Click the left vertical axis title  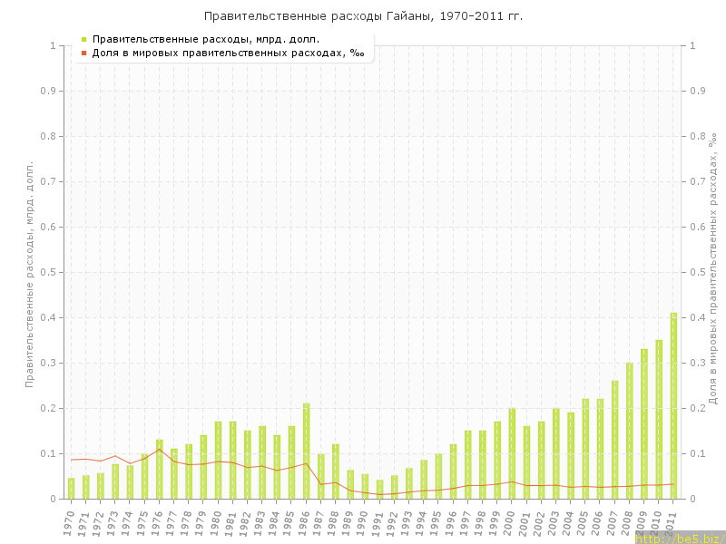coord(29,274)
